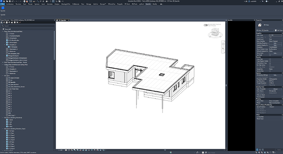Tick the Section Box checkbox
This screenshot has height=154, width=283.
(x=270, y=71)
